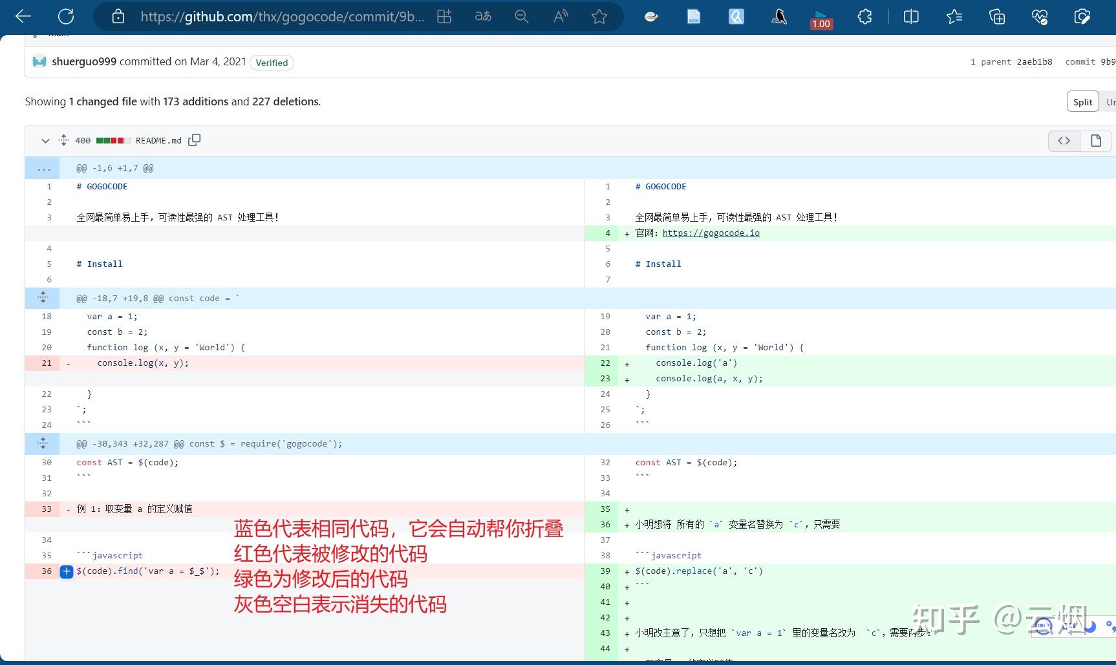Open the Favorites list

click(x=954, y=17)
